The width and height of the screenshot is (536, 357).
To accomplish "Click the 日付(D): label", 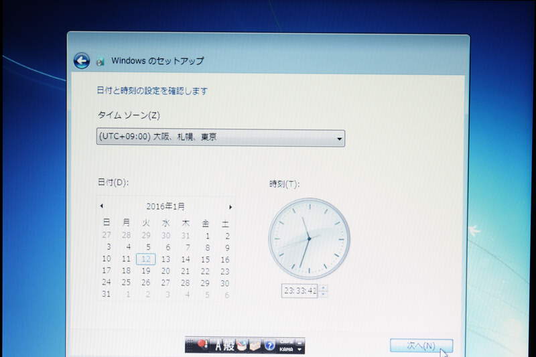I will [113, 182].
